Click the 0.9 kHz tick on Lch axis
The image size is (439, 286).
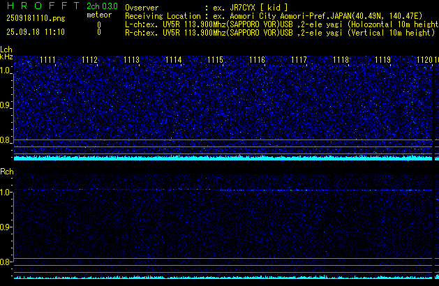pyautogui.click(x=6, y=105)
